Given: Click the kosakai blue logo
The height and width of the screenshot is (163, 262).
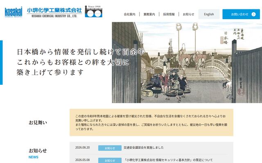Looking at the screenshot, I should [x=14, y=12].
